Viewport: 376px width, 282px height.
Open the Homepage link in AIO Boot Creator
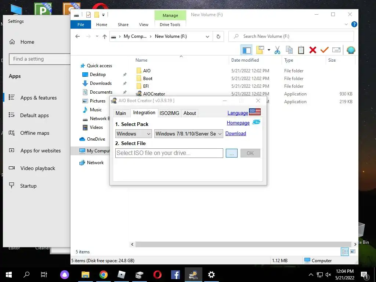point(238,123)
